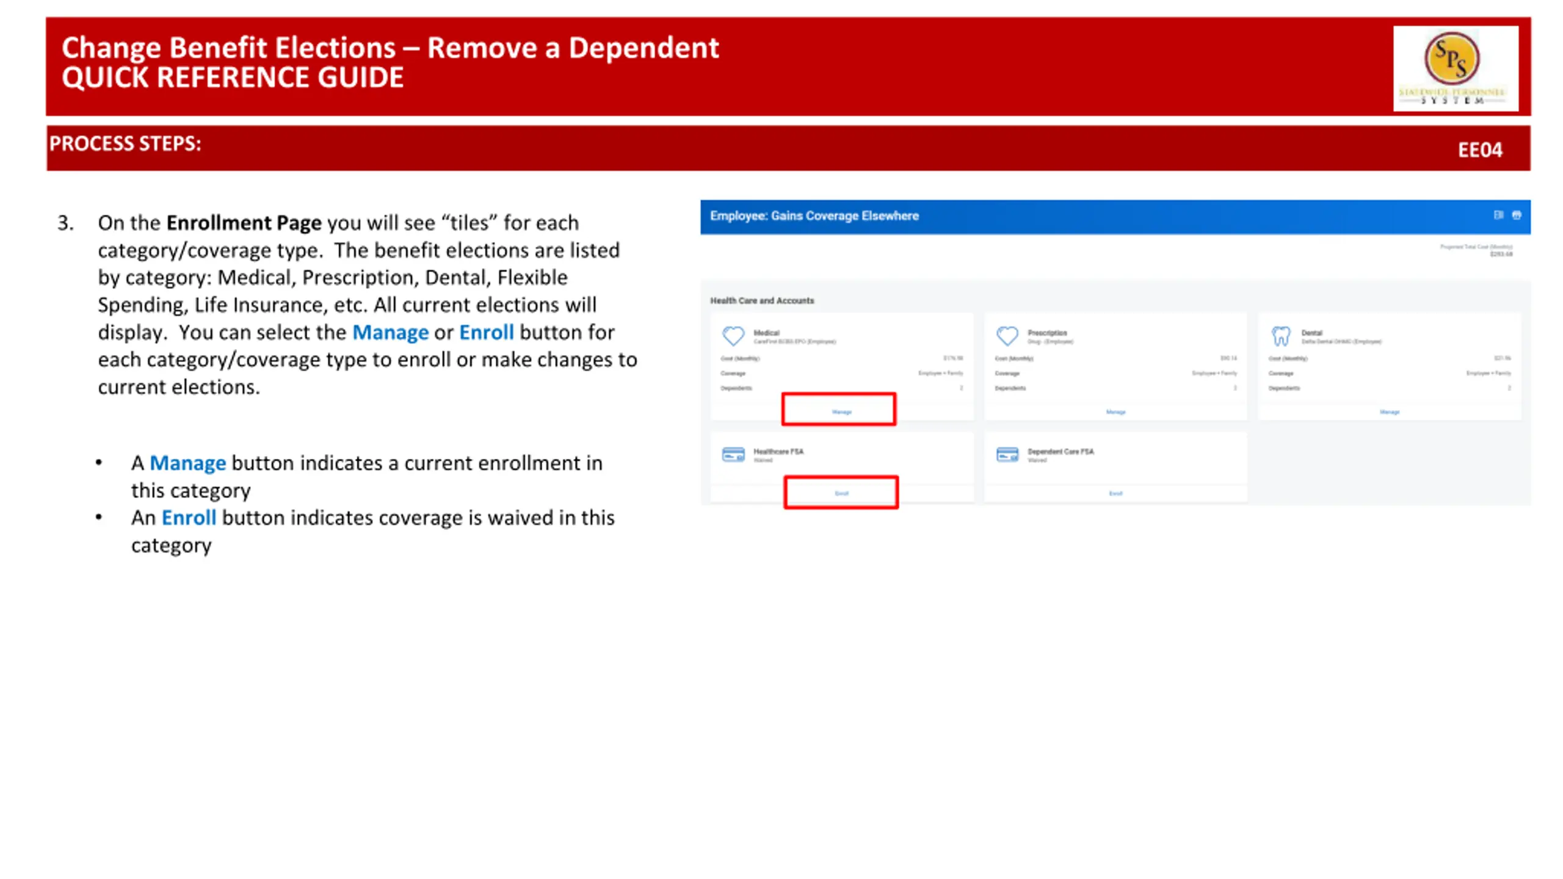
Task: Click the blue Manage word in step 3
Action: [x=390, y=332]
